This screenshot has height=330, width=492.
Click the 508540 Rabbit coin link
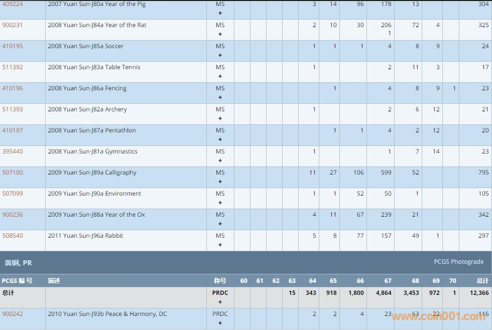[x=13, y=236]
